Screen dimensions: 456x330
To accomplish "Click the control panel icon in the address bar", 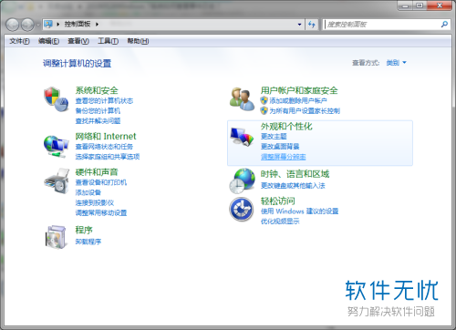I will 48,24.
